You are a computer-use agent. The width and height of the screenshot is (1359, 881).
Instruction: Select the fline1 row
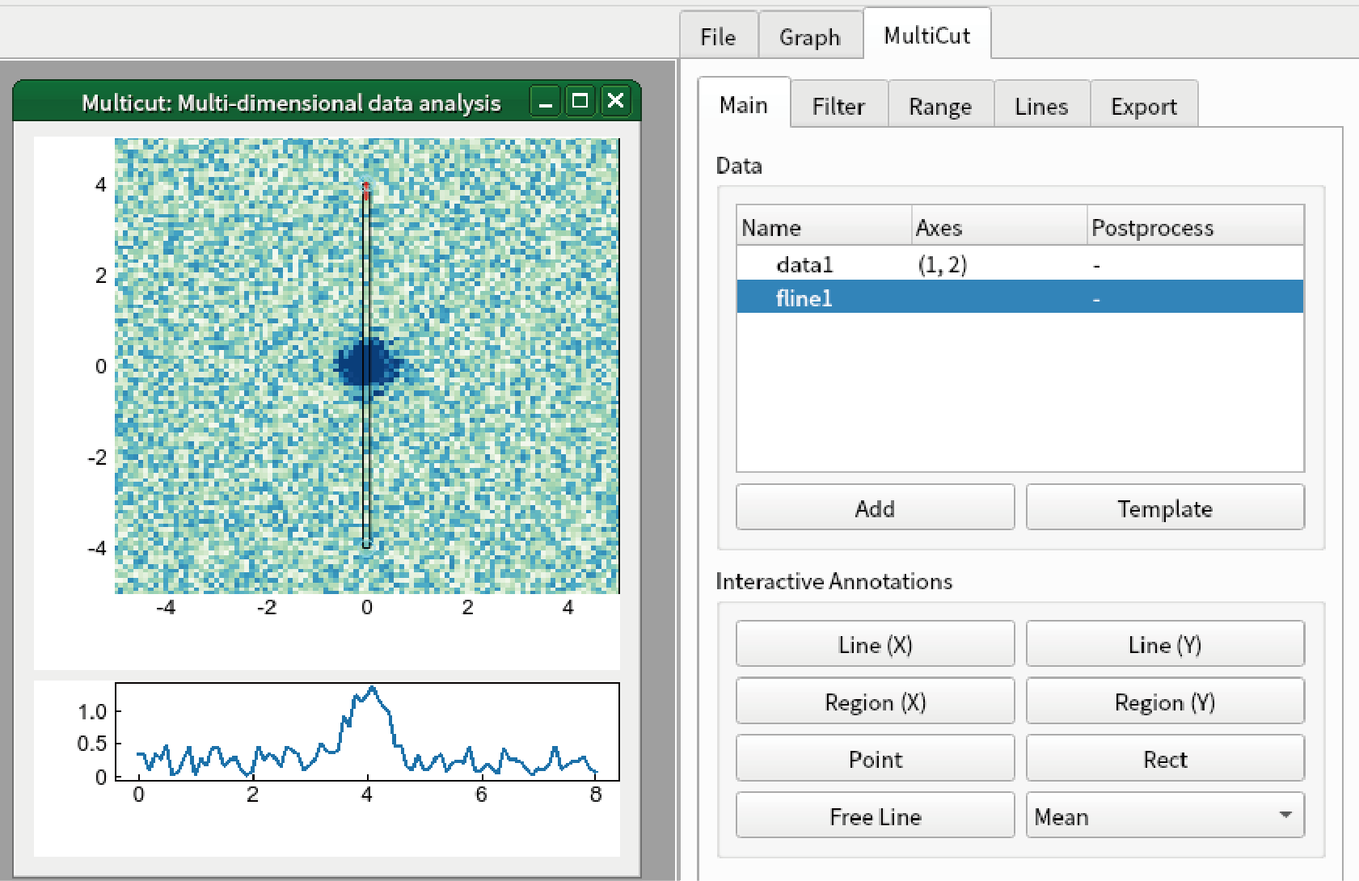pyautogui.click(x=1019, y=297)
